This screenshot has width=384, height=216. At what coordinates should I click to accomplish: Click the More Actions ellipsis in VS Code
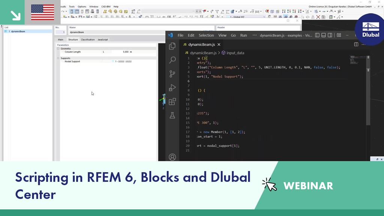(254, 35)
